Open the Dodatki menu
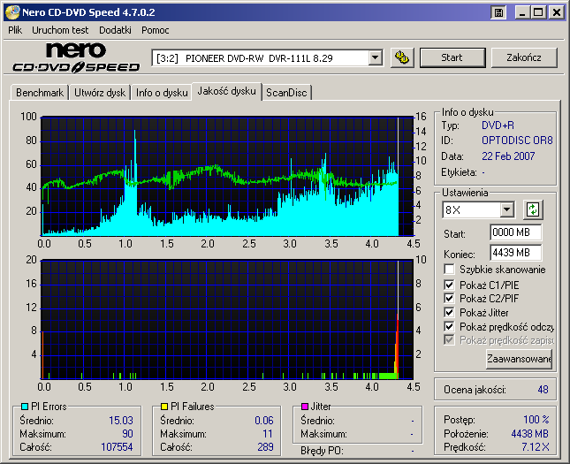Screen dimensions: 570x464 [x=115, y=30]
